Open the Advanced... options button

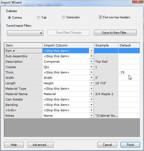click(40, 145)
